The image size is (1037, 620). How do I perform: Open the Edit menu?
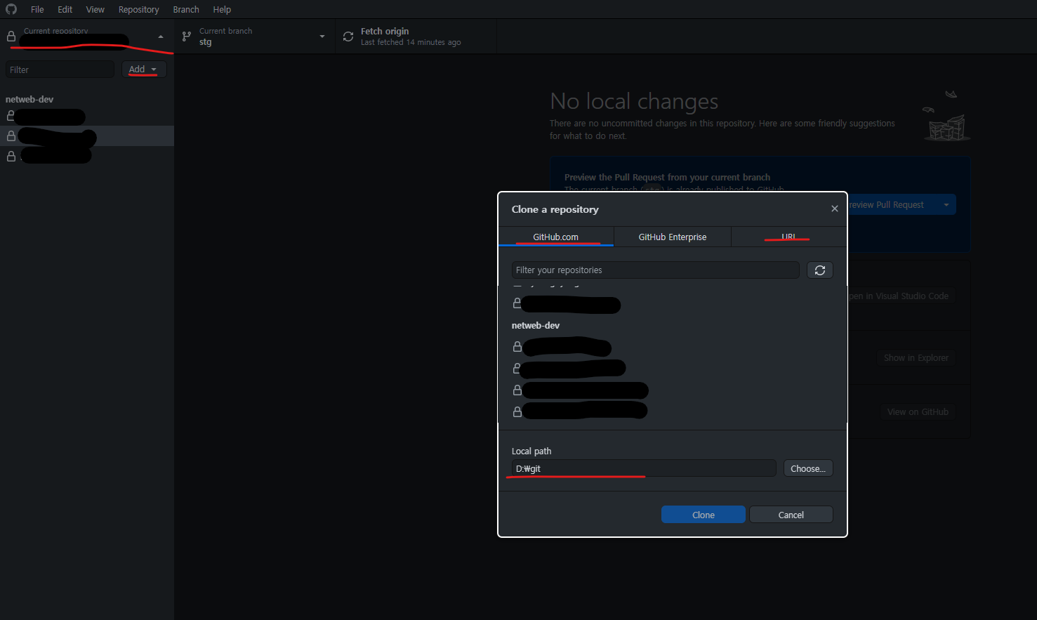(x=65, y=9)
